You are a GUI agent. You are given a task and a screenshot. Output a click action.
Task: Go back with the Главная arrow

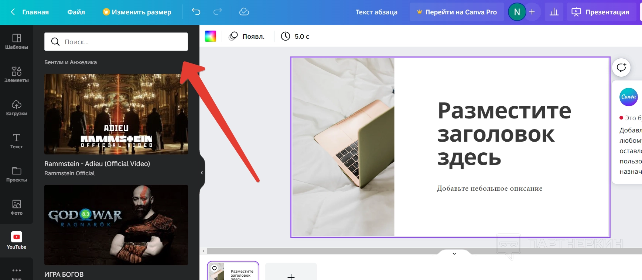(13, 12)
